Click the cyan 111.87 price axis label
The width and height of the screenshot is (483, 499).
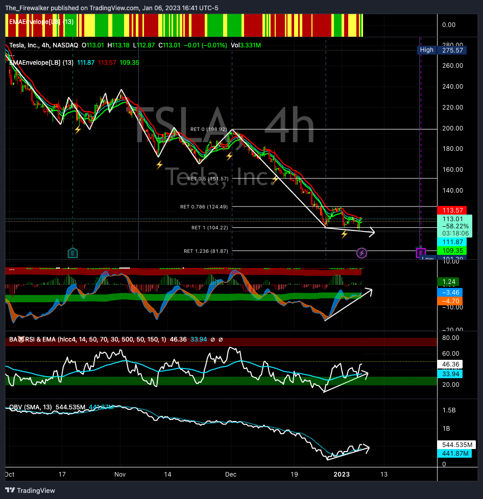(452, 242)
